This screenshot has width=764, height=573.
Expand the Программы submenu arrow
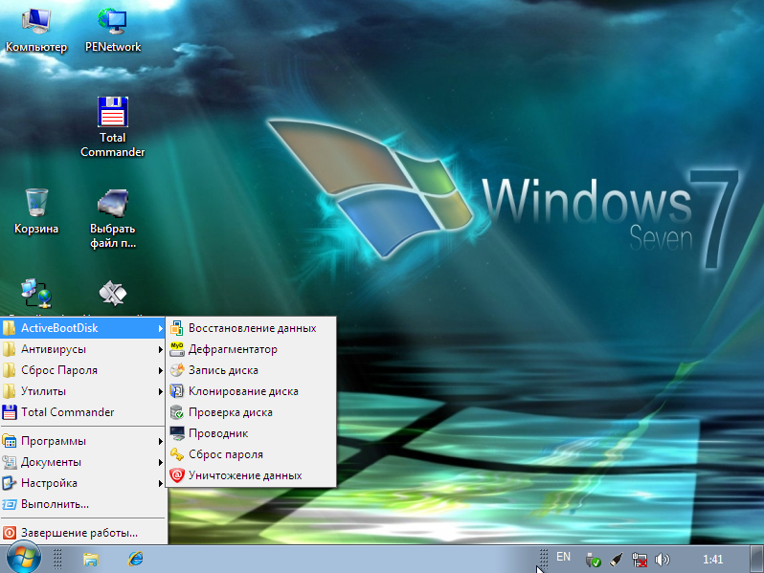click(x=160, y=442)
